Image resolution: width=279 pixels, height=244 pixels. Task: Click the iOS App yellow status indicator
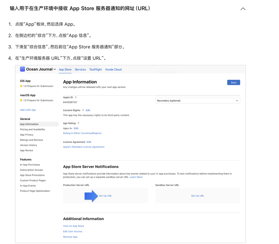click(21, 86)
